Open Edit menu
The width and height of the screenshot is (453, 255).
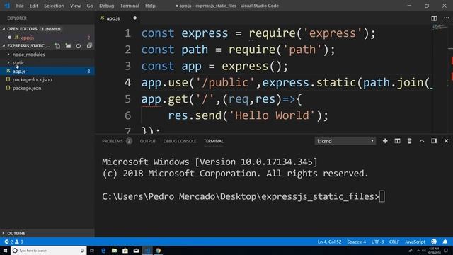tap(33, 6)
